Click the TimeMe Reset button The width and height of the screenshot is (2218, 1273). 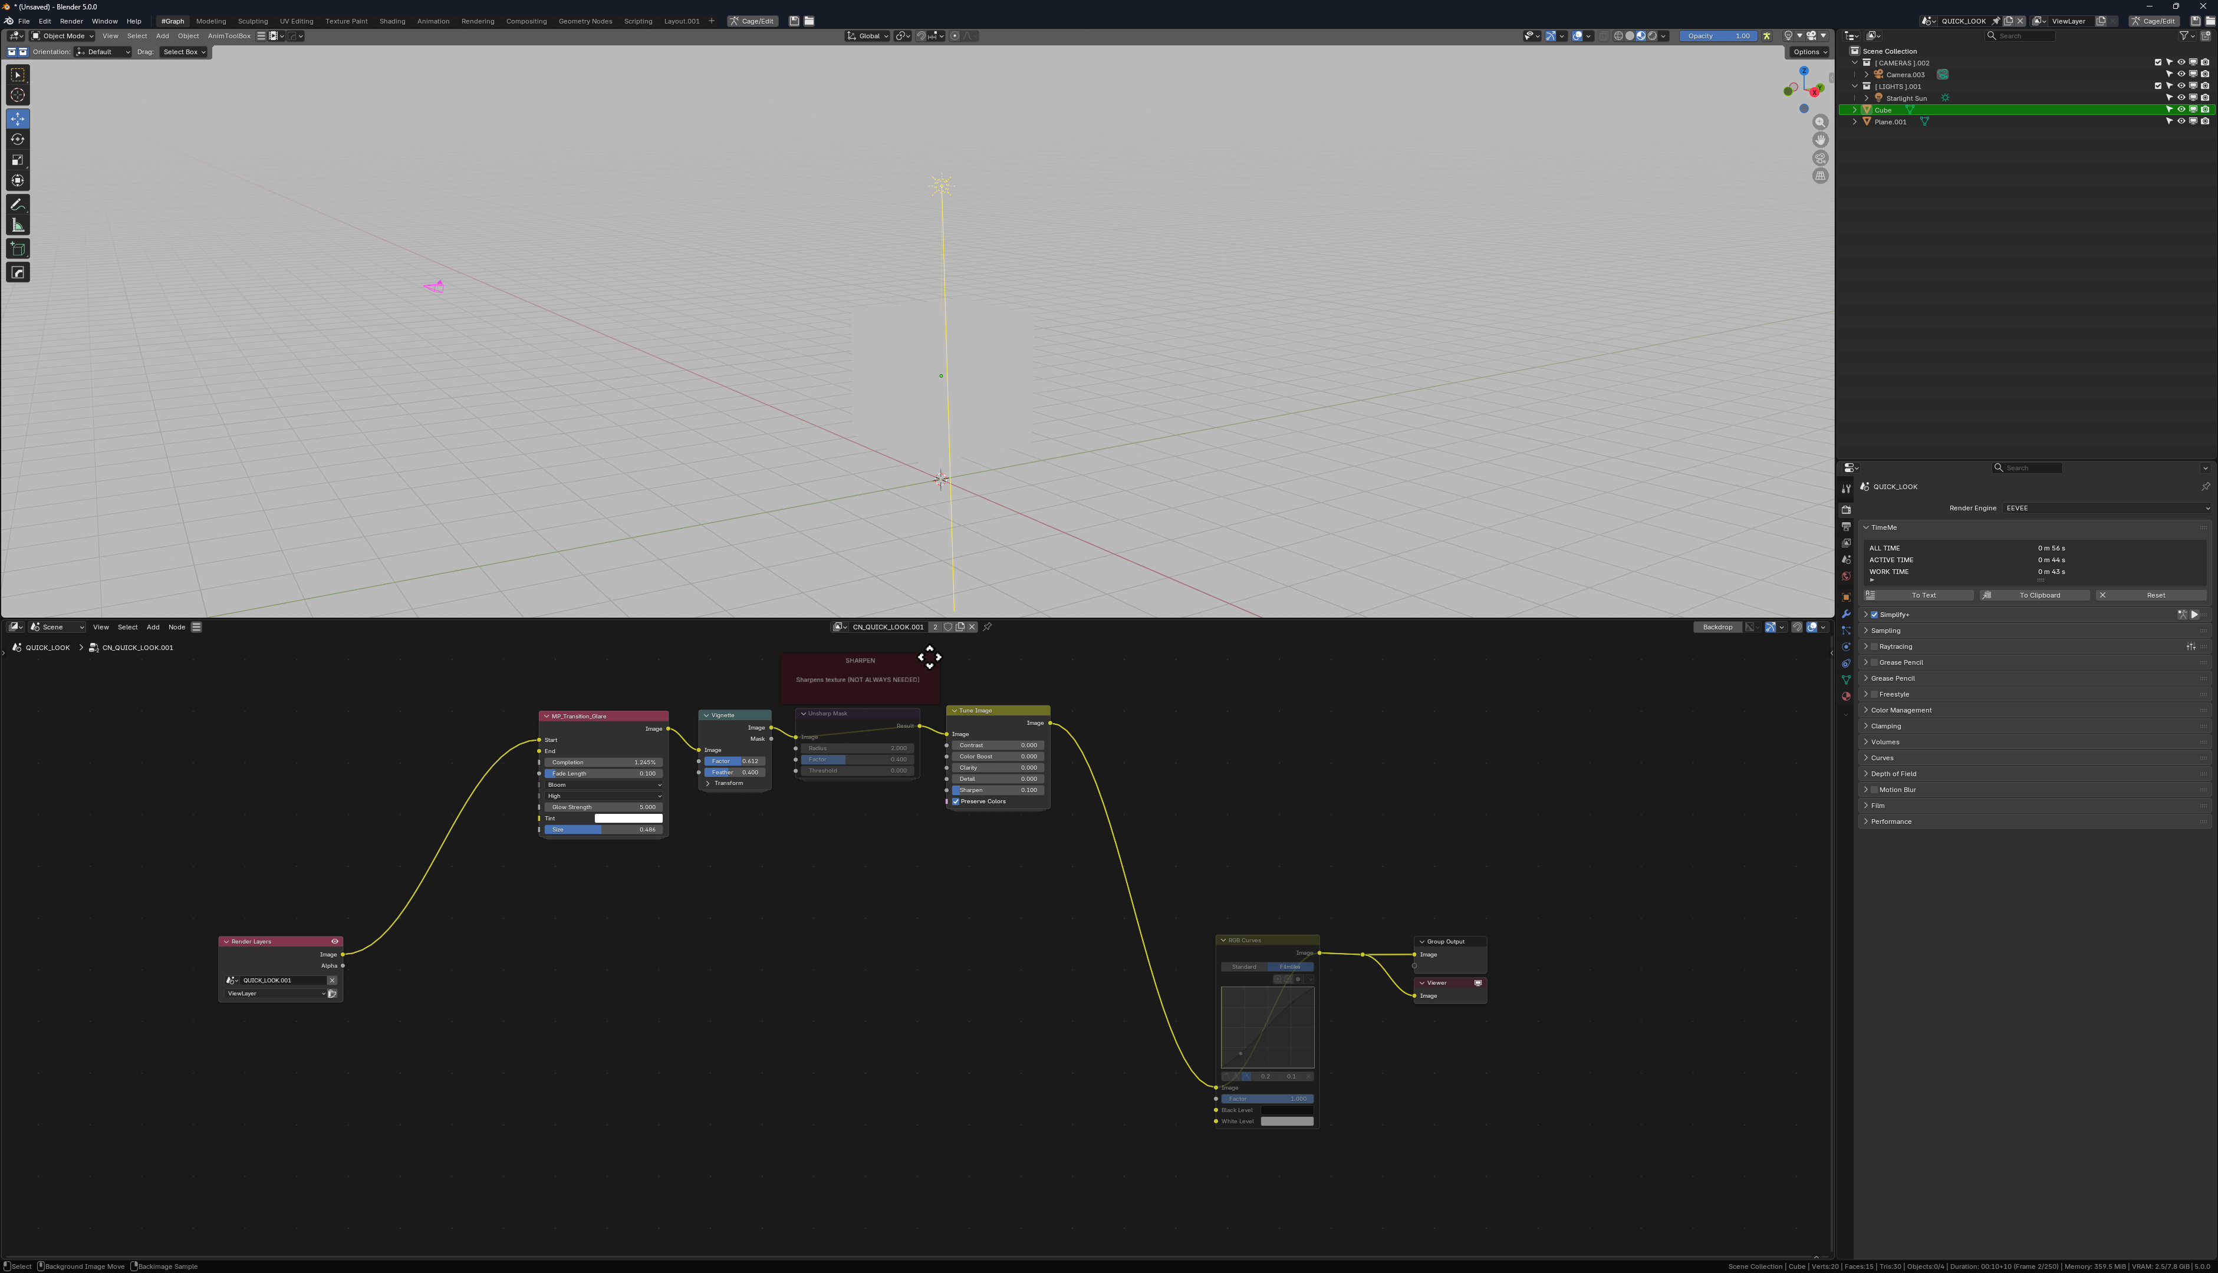point(2151,595)
